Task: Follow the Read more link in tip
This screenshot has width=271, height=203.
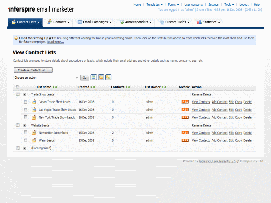Action: pyautogui.click(x=56, y=42)
